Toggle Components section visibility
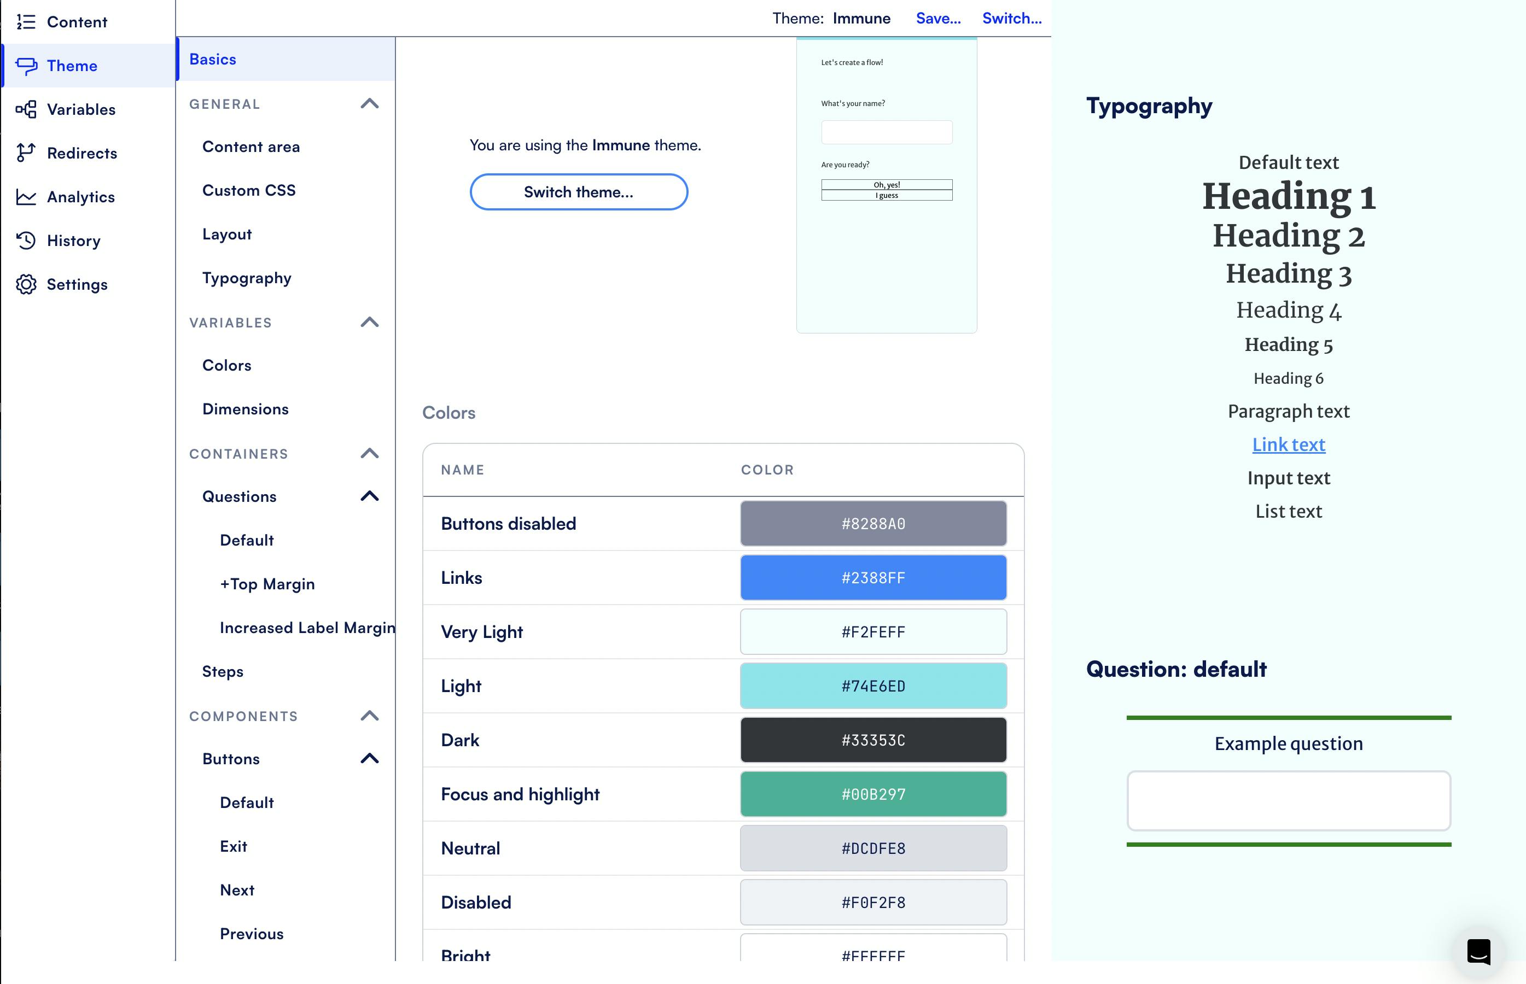This screenshot has width=1526, height=984. 370,715
